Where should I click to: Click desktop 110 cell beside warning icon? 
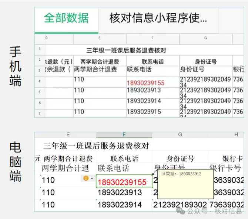68,181
